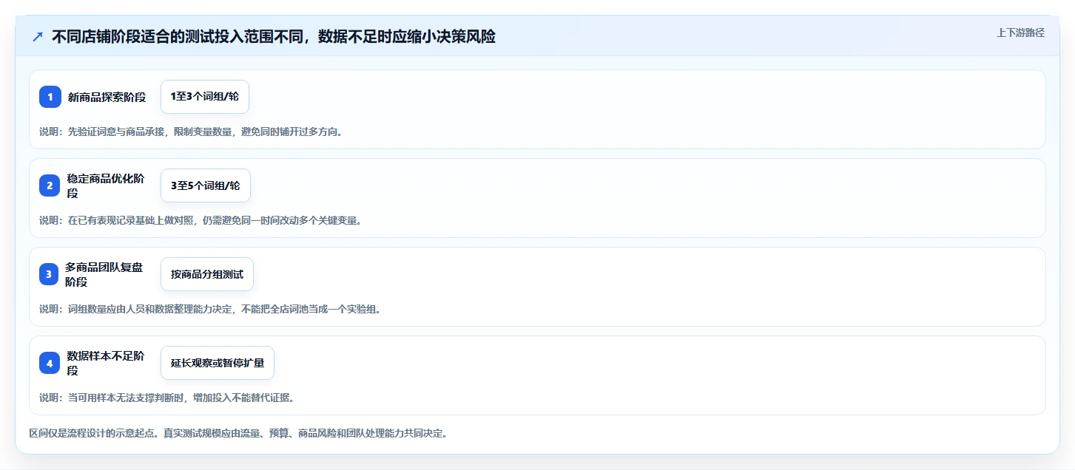
Task: Select the 数据样本不足阶段 stage title
Action: pyautogui.click(x=106, y=363)
